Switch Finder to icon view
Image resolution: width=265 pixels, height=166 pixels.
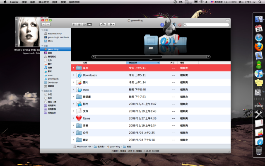coord(74,24)
